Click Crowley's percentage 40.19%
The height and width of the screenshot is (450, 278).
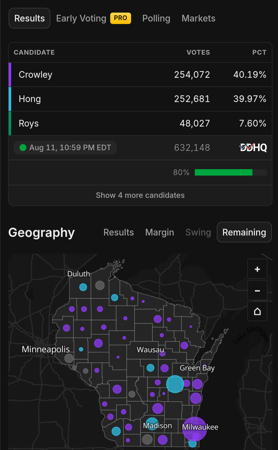coord(250,75)
